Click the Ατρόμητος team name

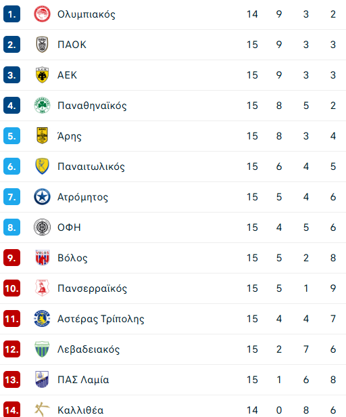[83, 197]
